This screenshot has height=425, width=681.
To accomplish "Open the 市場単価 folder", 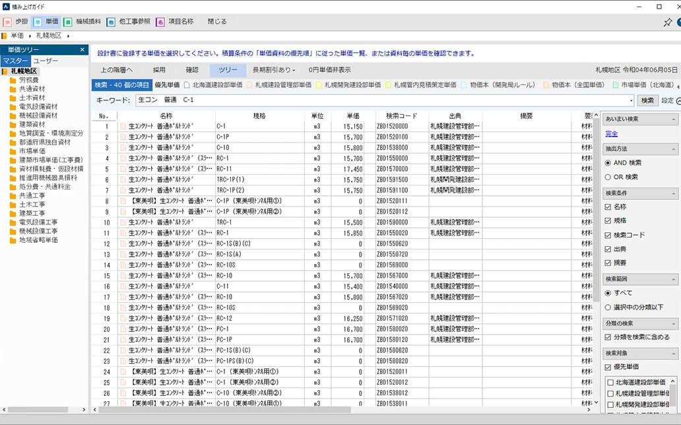I will pos(28,151).
